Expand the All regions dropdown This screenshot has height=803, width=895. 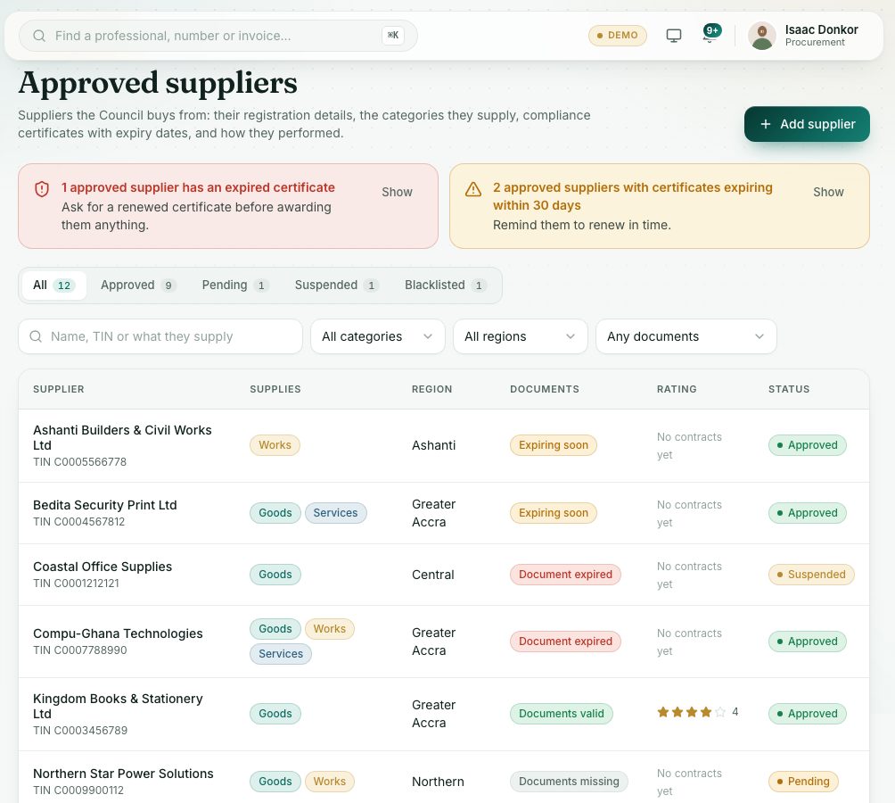(x=520, y=336)
